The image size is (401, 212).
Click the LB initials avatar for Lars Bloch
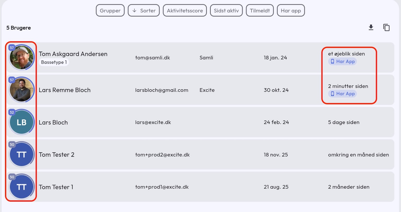(21, 122)
